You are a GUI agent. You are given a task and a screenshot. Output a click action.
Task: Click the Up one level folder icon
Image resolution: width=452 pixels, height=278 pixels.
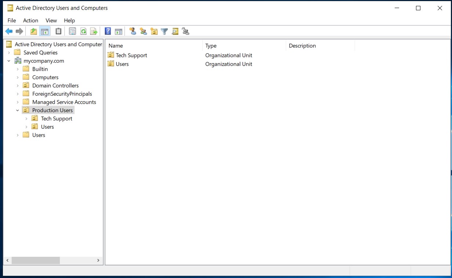[x=34, y=32]
